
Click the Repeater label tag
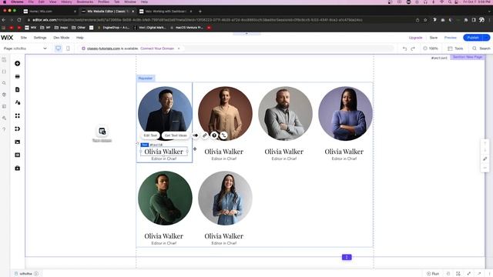[x=146, y=78]
